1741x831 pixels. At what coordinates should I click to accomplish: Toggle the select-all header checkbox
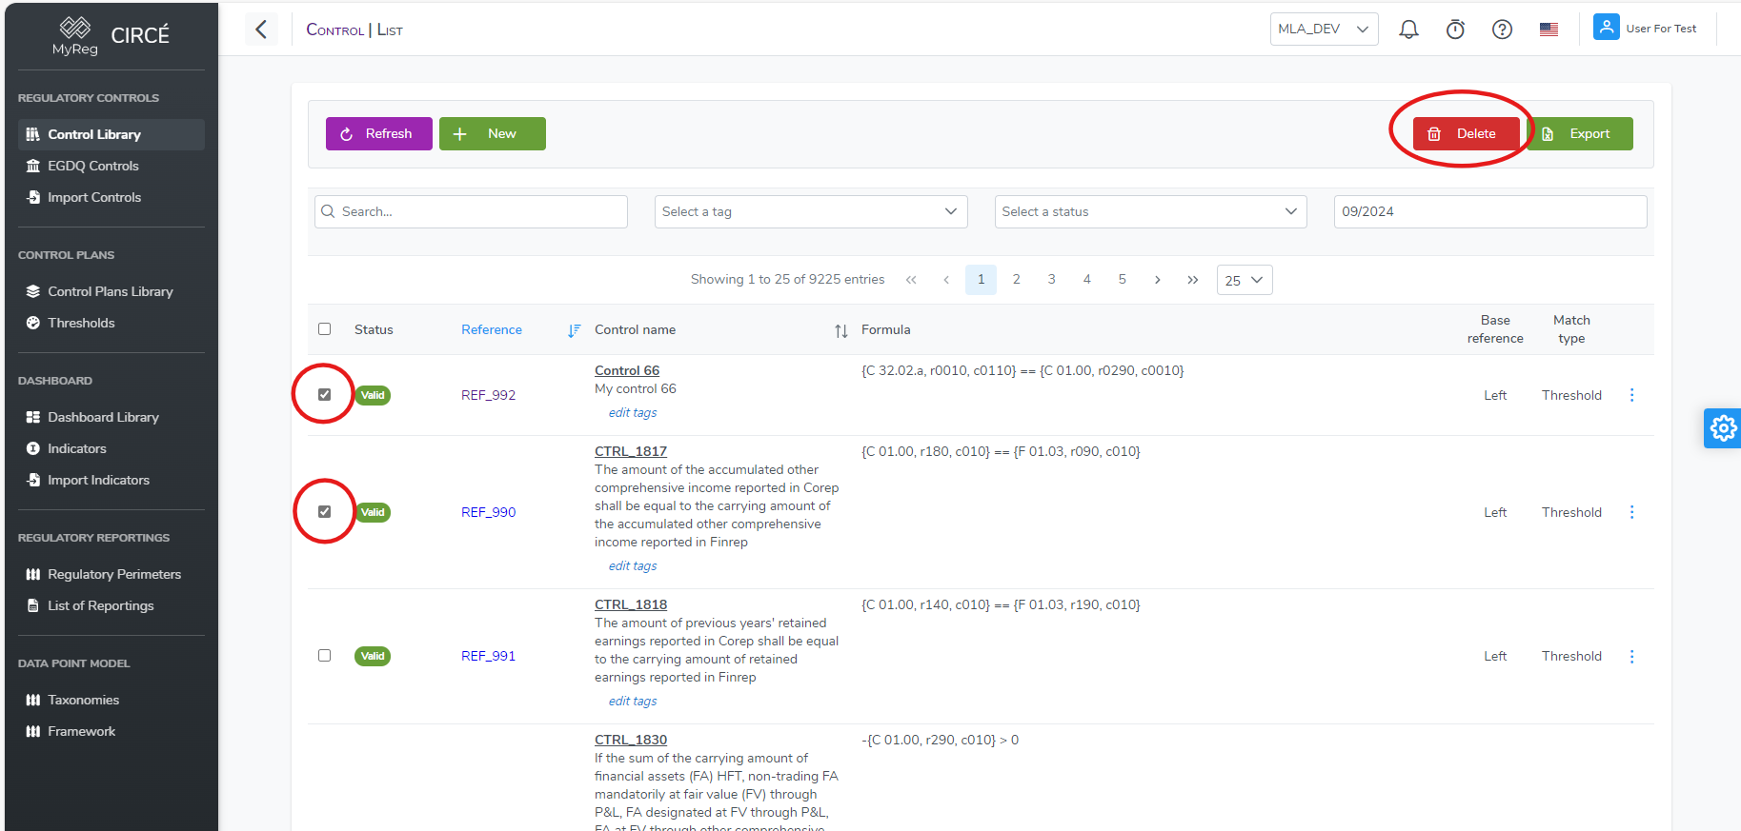(x=325, y=329)
